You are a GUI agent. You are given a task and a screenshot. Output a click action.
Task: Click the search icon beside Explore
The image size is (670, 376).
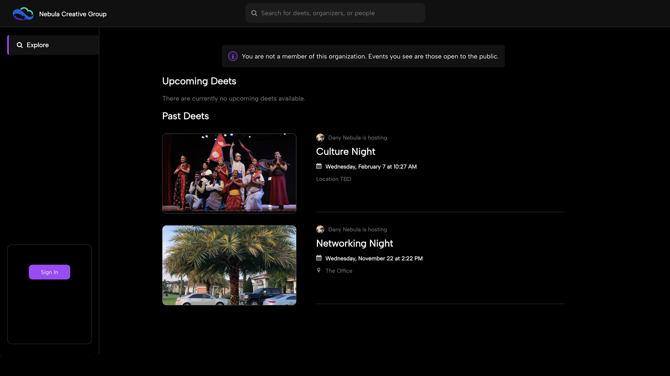pos(20,45)
